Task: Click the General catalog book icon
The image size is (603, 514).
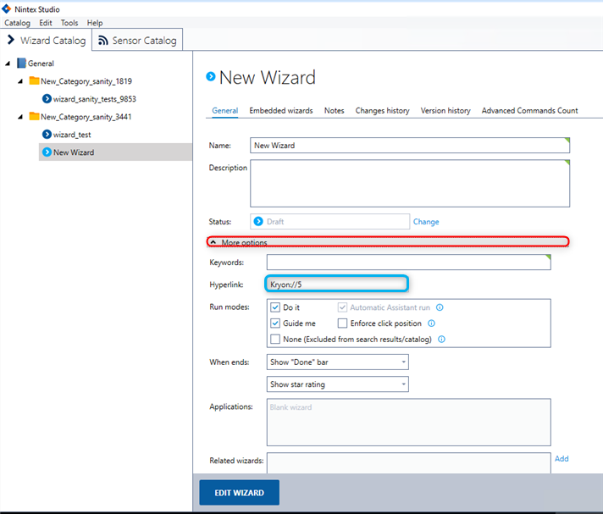Action: 21,64
